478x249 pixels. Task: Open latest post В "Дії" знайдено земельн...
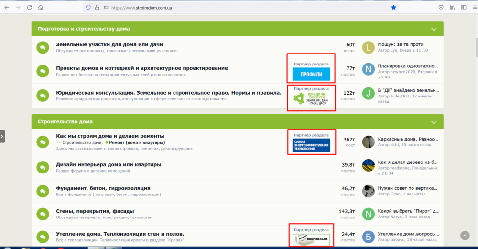pyautogui.click(x=409, y=90)
